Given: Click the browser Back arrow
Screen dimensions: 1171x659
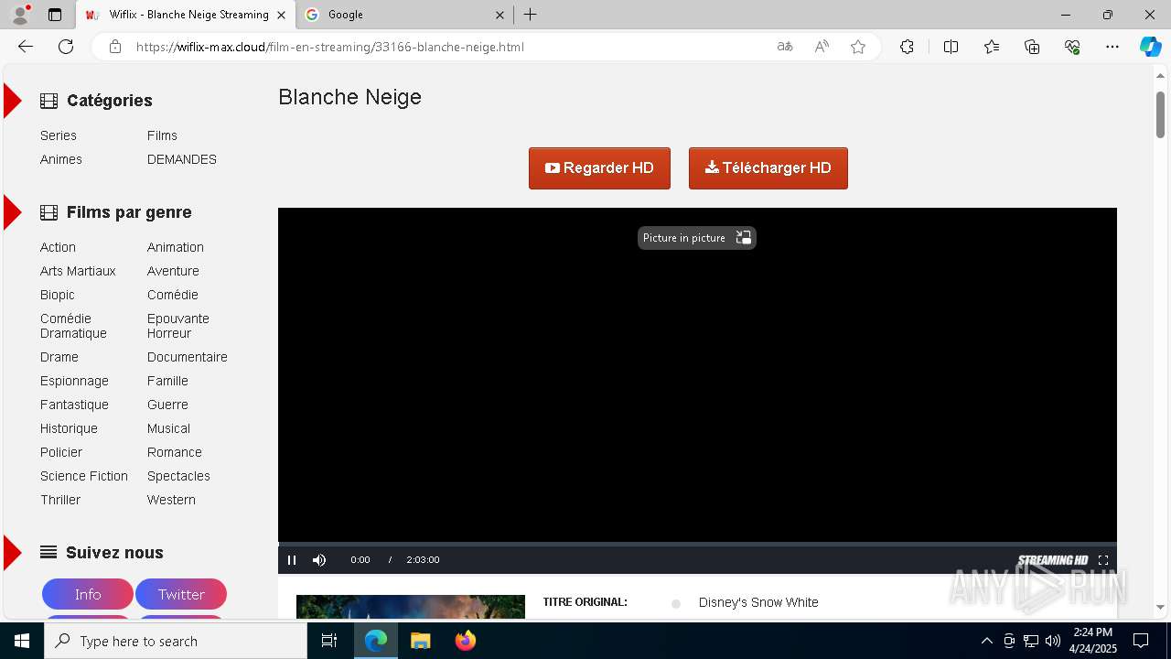Looking at the screenshot, I should 26,47.
